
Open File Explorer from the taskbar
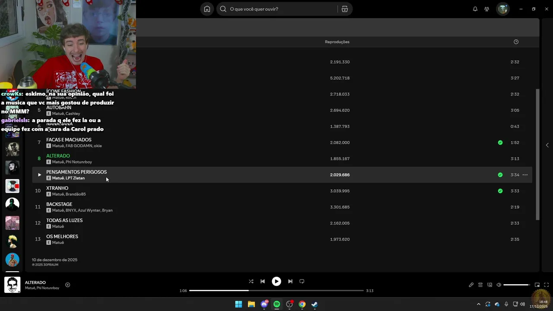(251, 304)
